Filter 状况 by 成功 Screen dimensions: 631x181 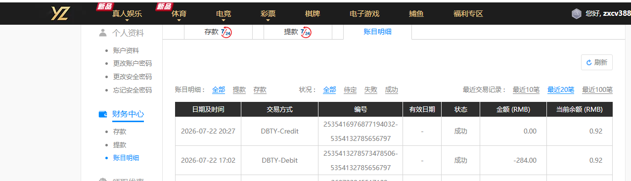click(x=392, y=90)
